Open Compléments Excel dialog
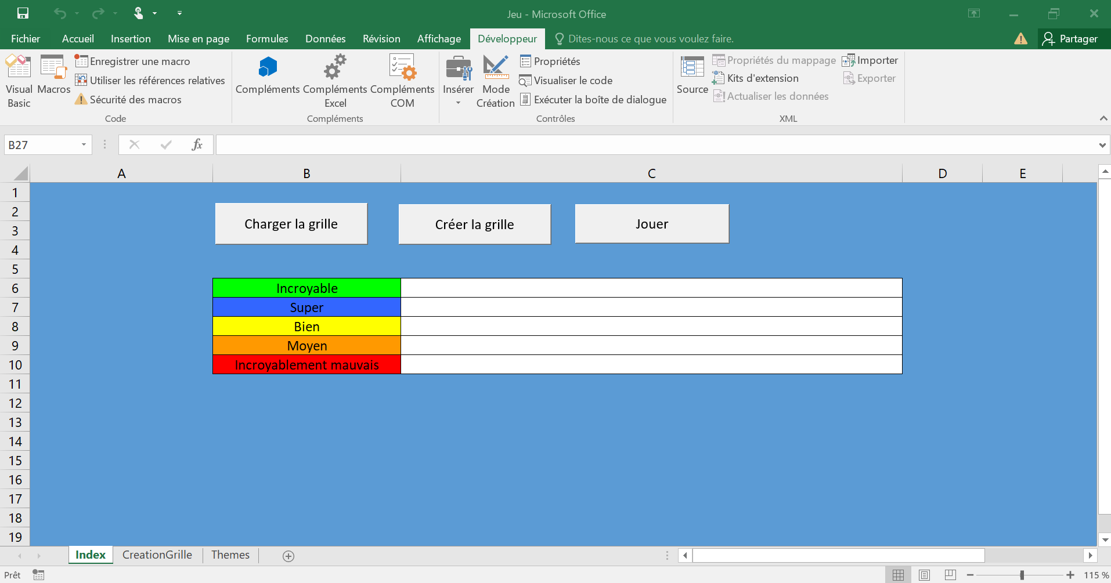Image resolution: width=1111 pixels, height=583 pixels. click(335, 81)
